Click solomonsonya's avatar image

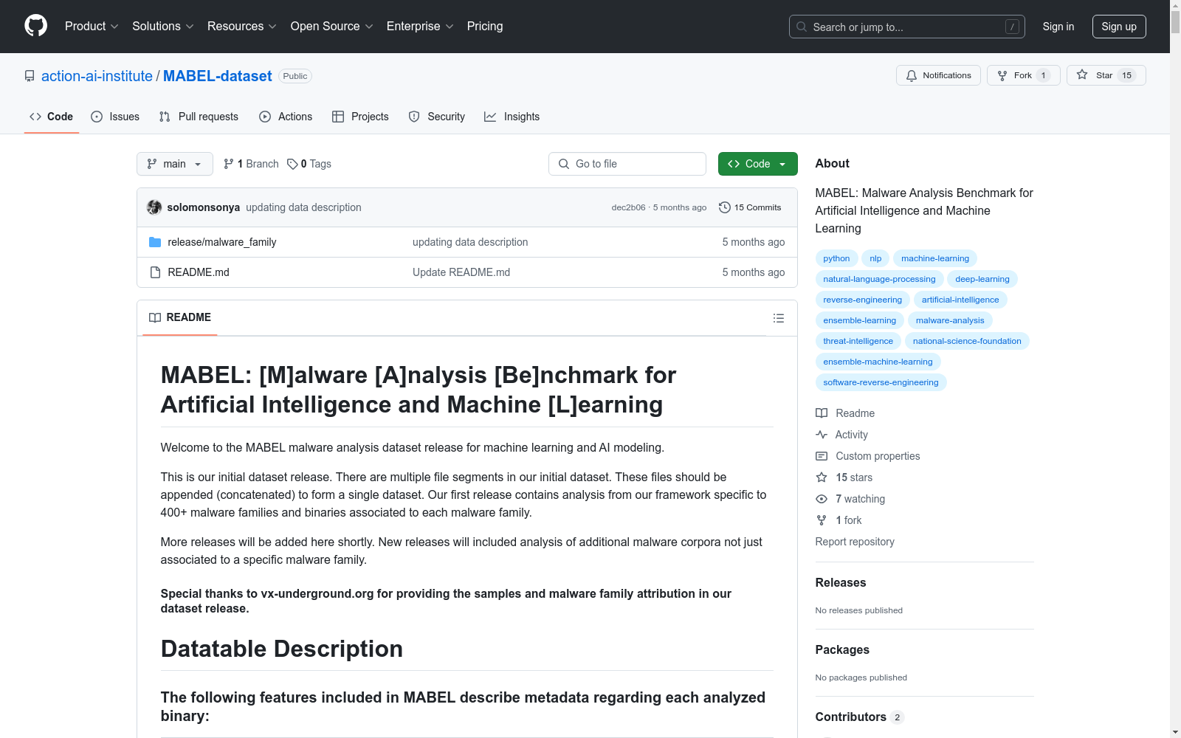pyautogui.click(x=154, y=207)
